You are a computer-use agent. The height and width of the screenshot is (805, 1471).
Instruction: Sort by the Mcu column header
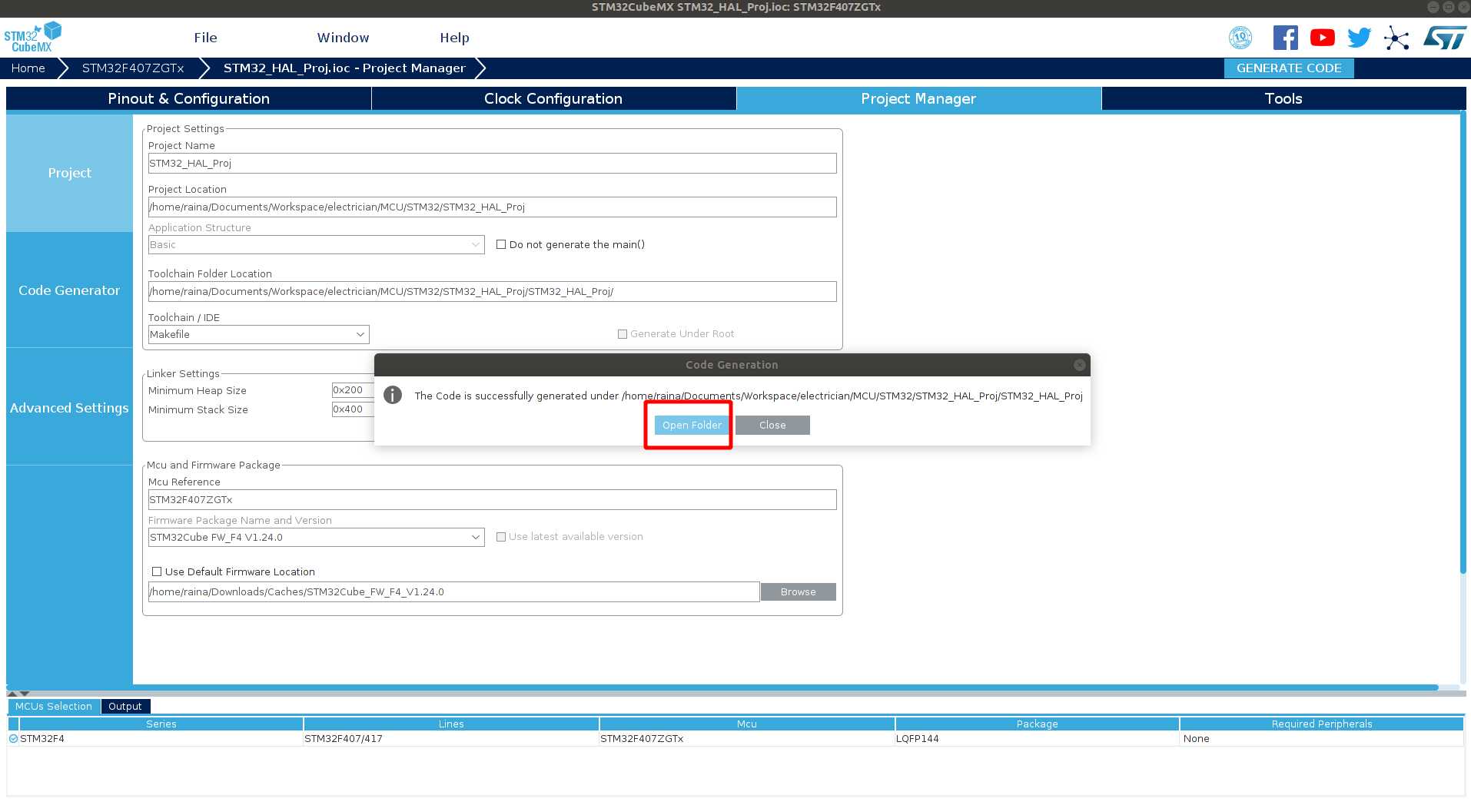[x=747, y=724]
